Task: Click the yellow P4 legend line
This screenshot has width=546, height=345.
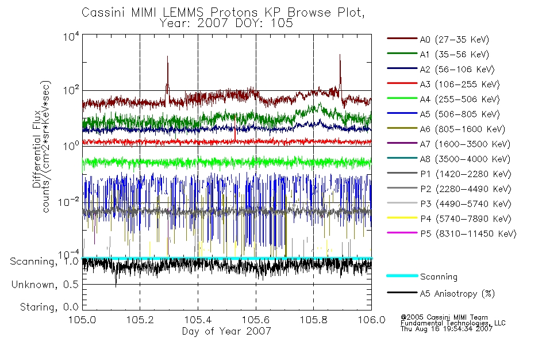Action: pyautogui.click(x=402, y=218)
